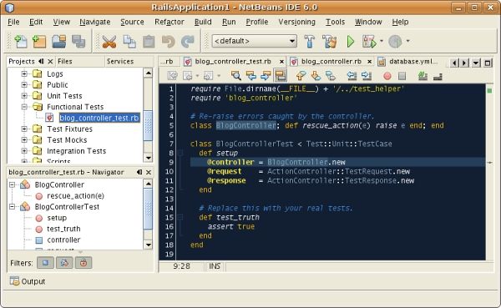Toggle Highlight Search in editor toolbar
501x308 pixels.
281,76
